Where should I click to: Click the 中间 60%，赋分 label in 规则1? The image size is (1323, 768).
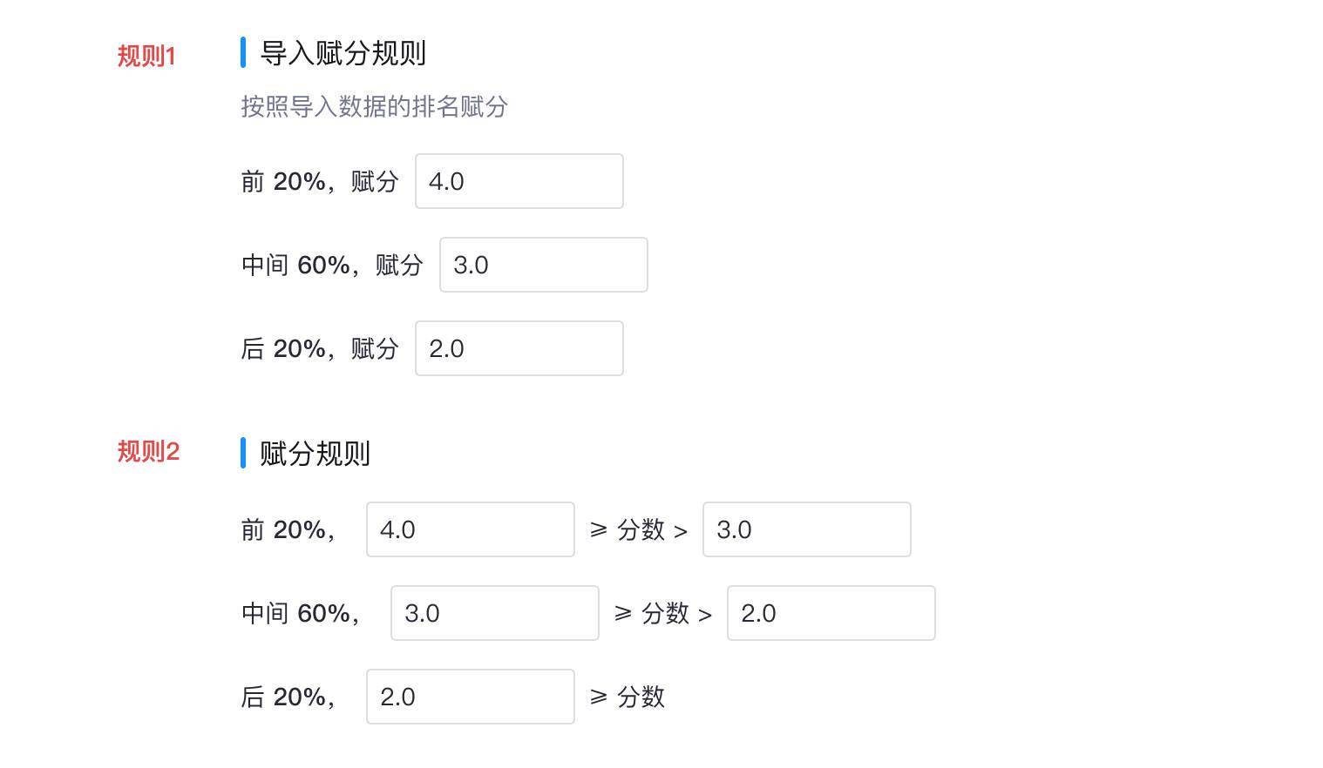pyautogui.click(x=332, y=265)
